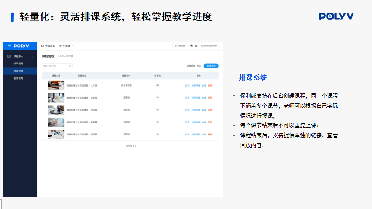Screen dimensions: 372x209
Task: Collapse the 课程中心 menu chevron
Action: coord(32,56)
